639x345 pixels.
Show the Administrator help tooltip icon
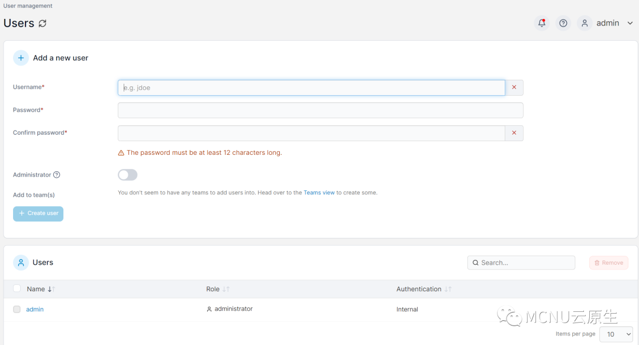[x=57, y=174]
